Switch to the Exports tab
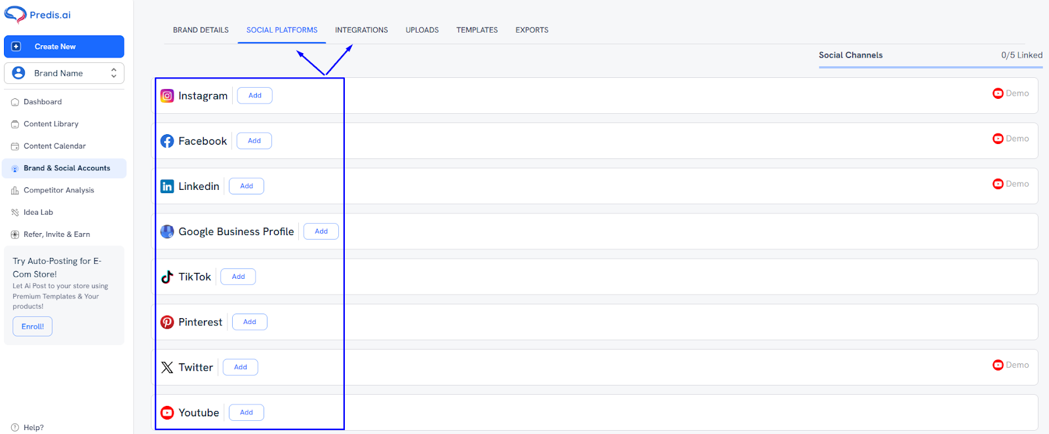 click(x=532, y=30)
